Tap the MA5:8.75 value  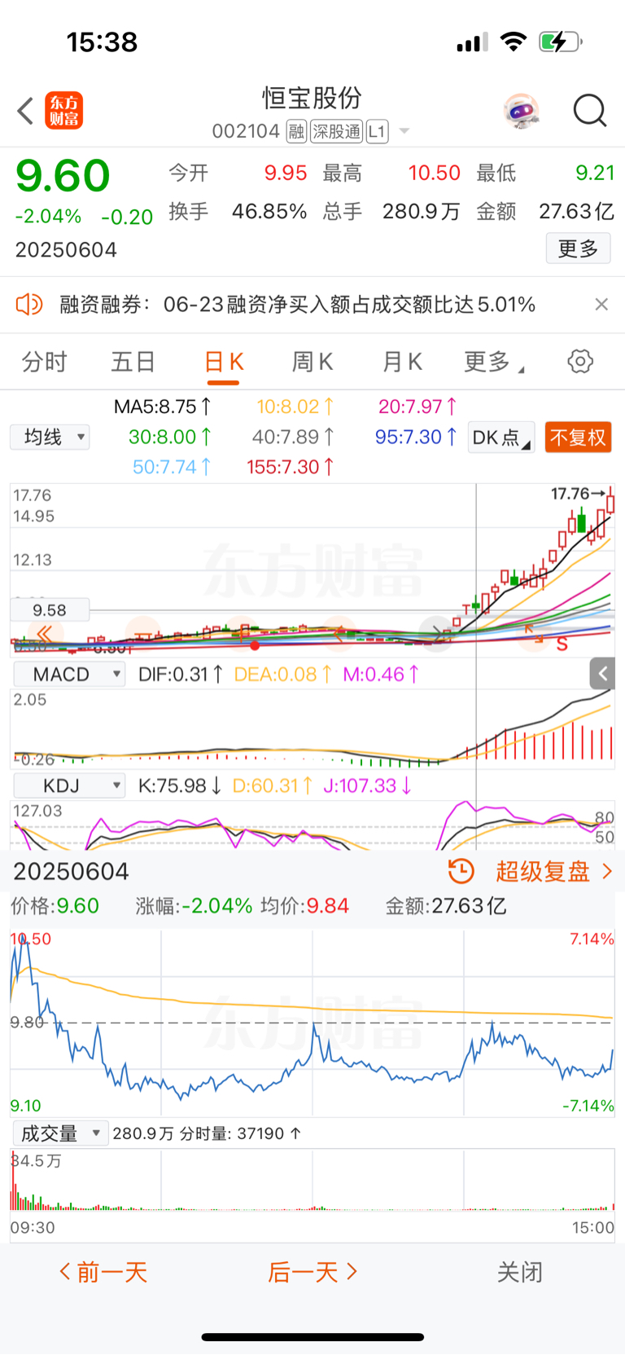click(x=163, y=407)
